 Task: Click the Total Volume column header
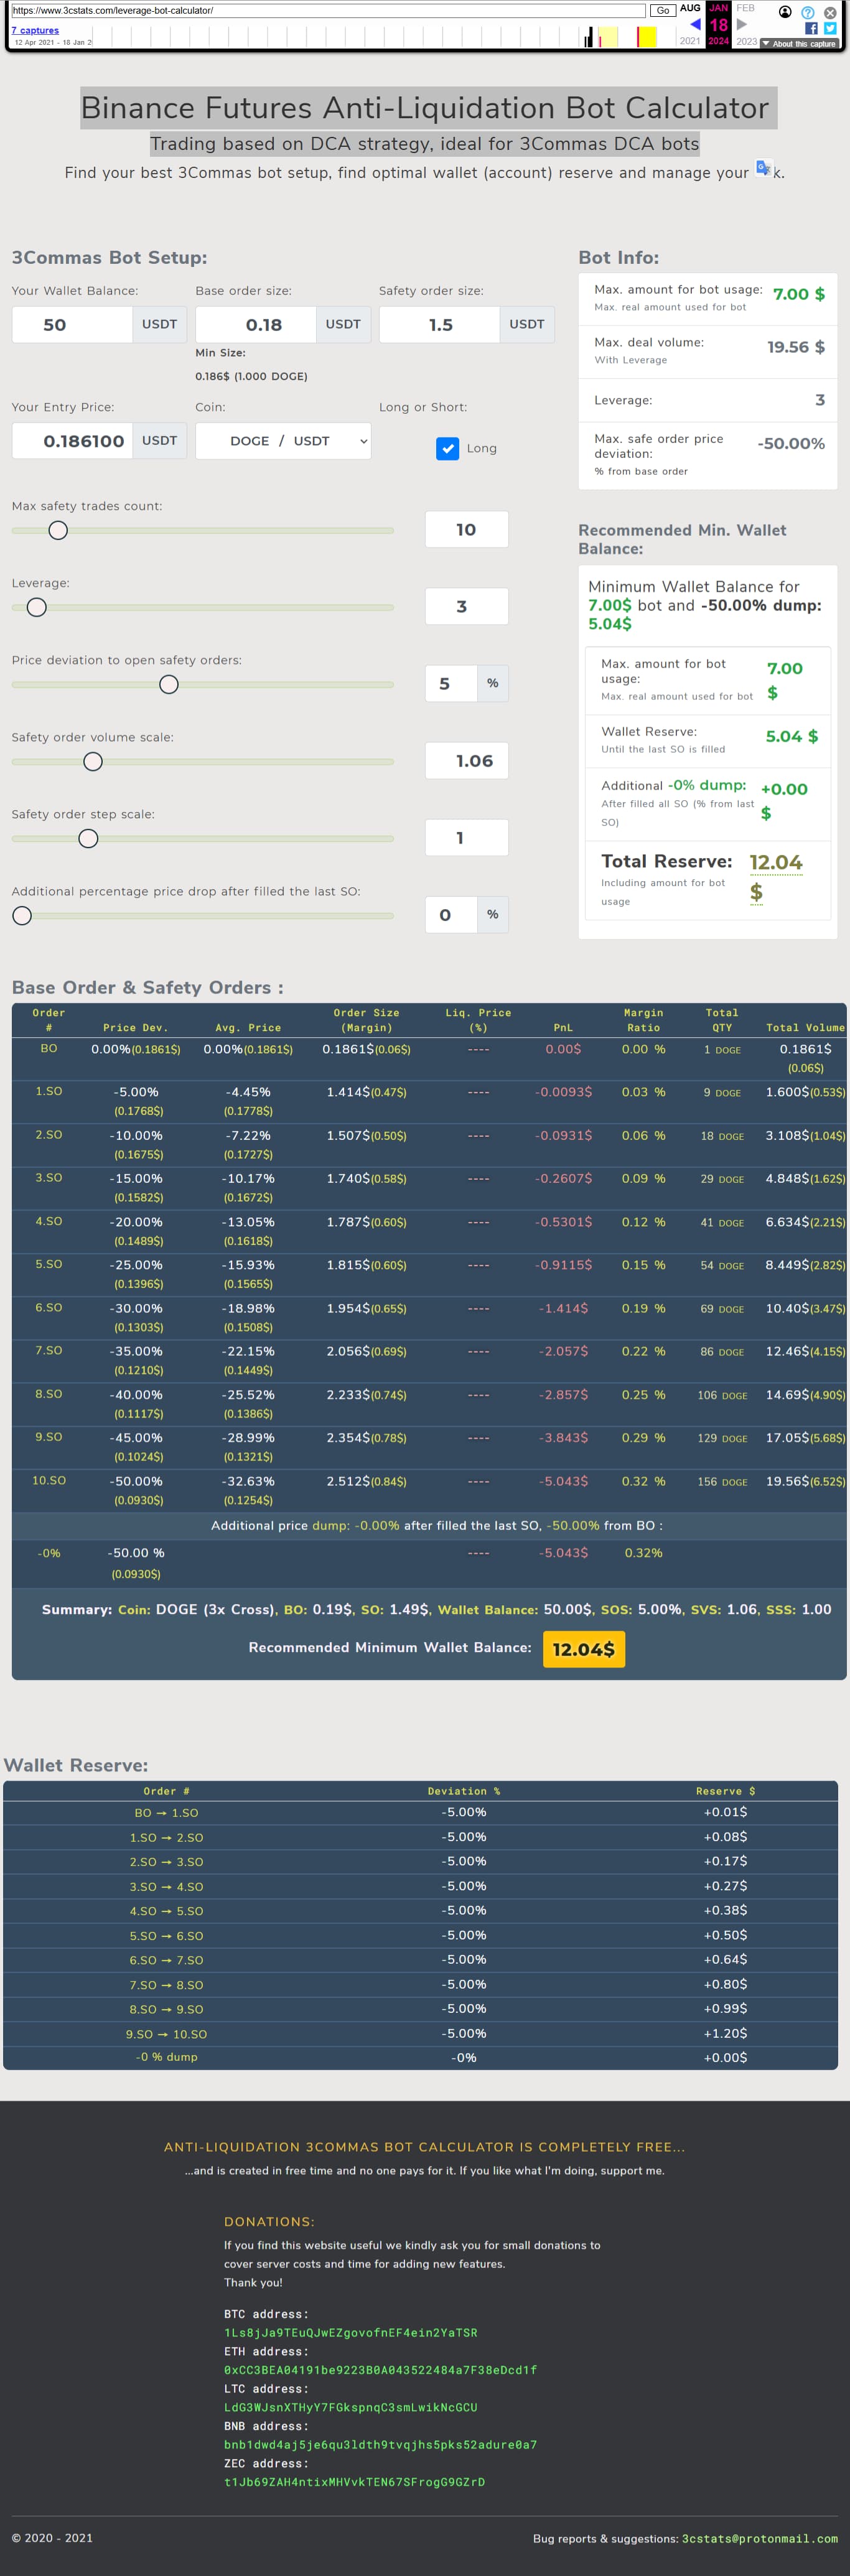click(805, 1027)
